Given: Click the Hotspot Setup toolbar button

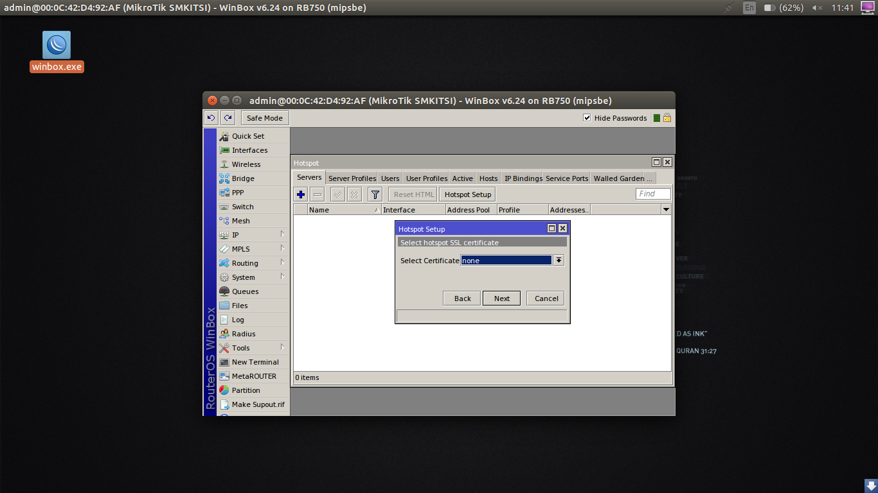Looking at the screenshot, I should [x=468, y=195].
